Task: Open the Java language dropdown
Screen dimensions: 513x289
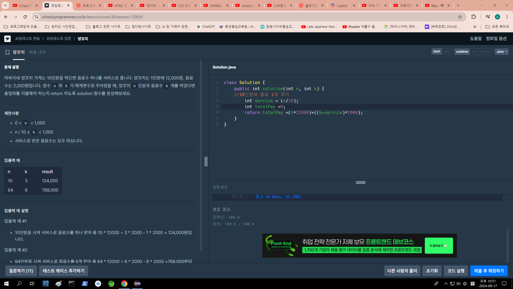Action: click(x=501, y=52)
